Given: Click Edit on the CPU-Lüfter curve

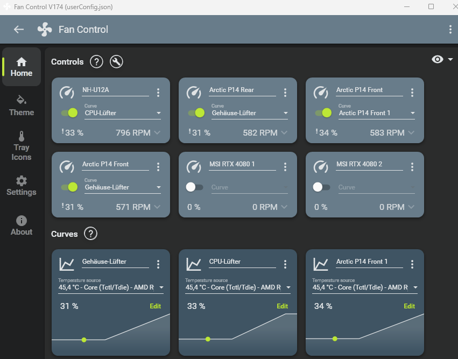Looking at the screenshot, I should pyautogui.click(x=282, y=306).
